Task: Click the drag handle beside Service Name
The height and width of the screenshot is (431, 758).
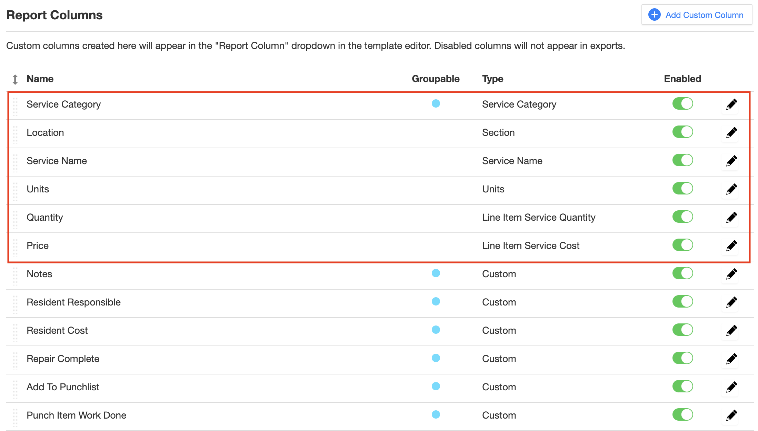Action: click(x=15, y=163)
